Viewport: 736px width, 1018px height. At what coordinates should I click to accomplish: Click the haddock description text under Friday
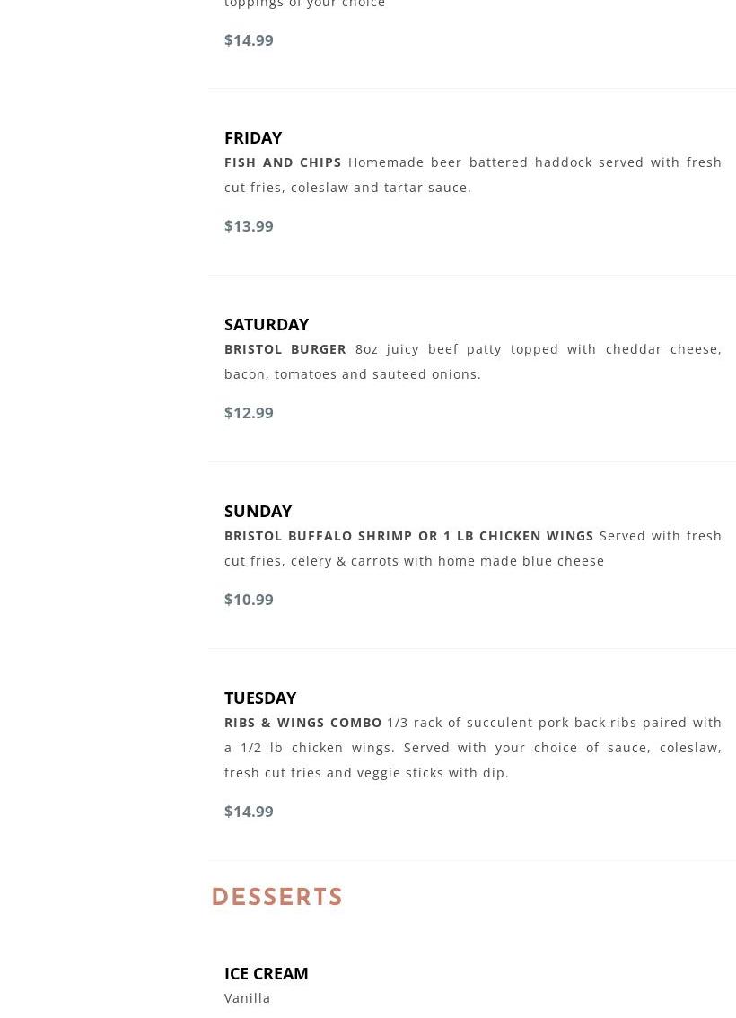[472, 175]
